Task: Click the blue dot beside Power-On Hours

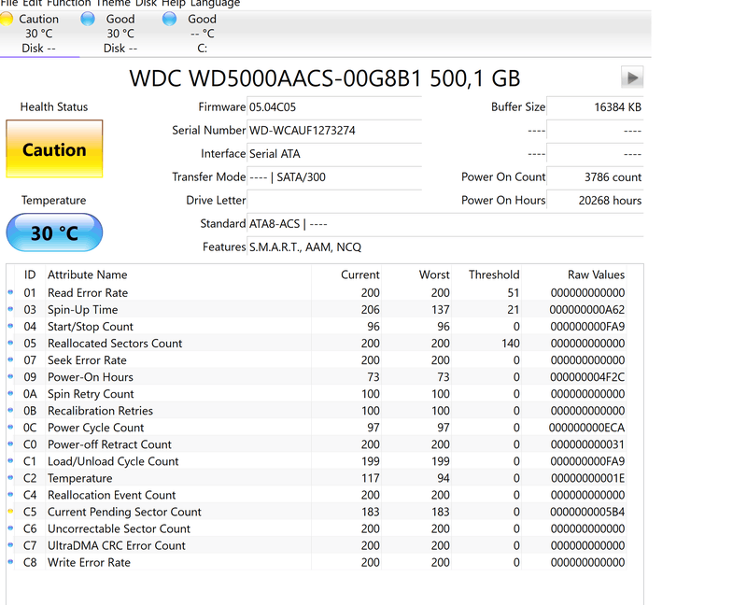Action: (10, 376)
